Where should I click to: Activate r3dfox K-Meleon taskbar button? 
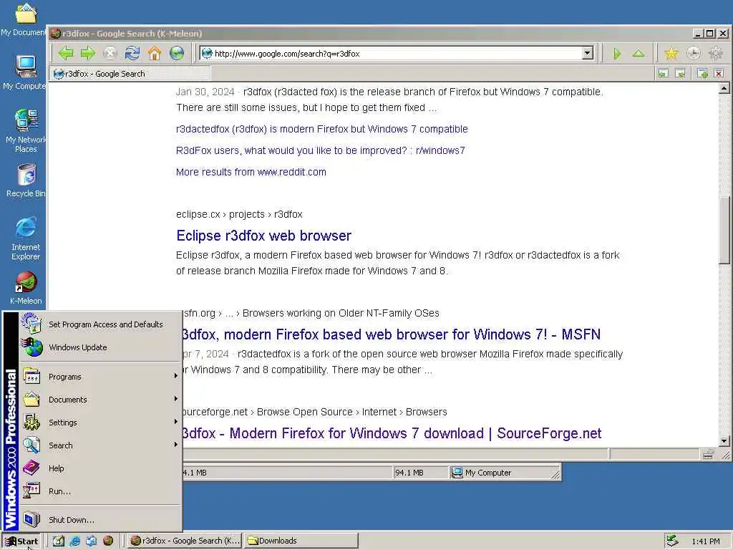pos(185,541)
